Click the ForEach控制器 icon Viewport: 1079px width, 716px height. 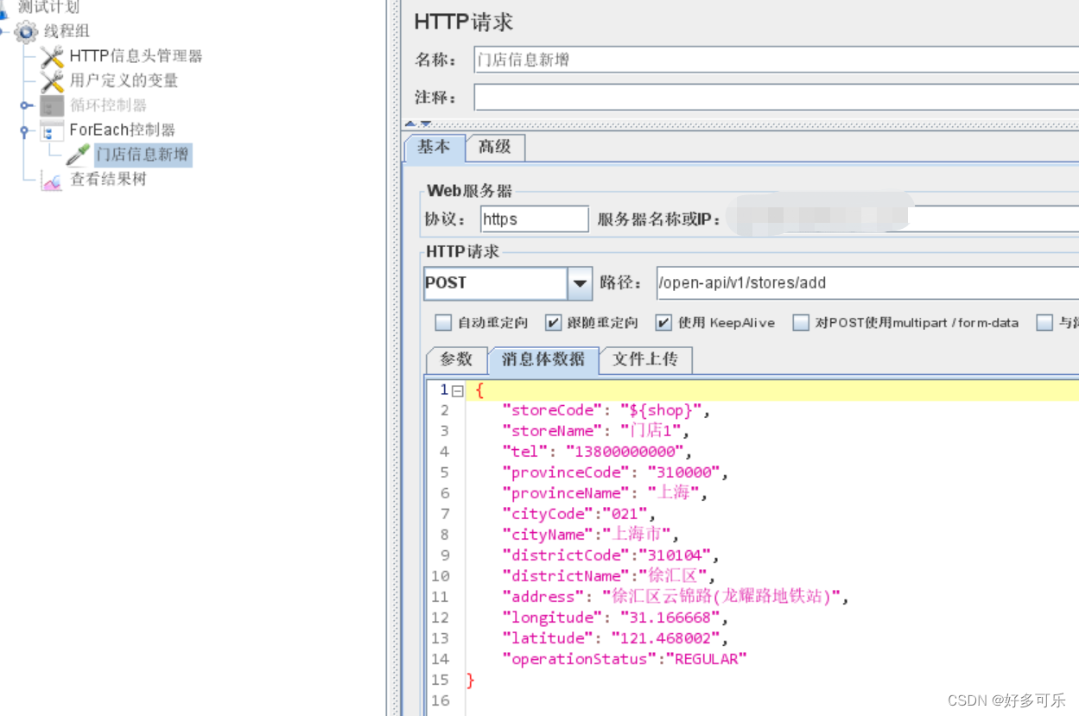(x=52, y=130)
